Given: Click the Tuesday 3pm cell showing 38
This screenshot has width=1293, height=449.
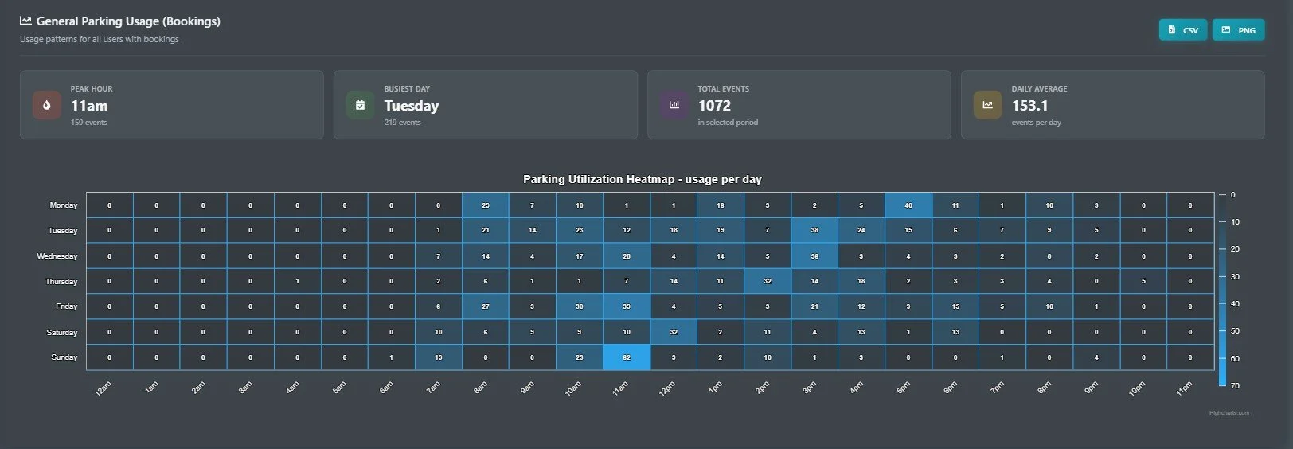Looking at the screenshot, I should click(x=814, y=230).
